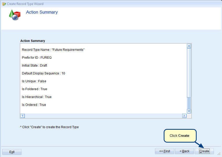
Task: Click the Default Display Sequence line
Action: (43, 73)
